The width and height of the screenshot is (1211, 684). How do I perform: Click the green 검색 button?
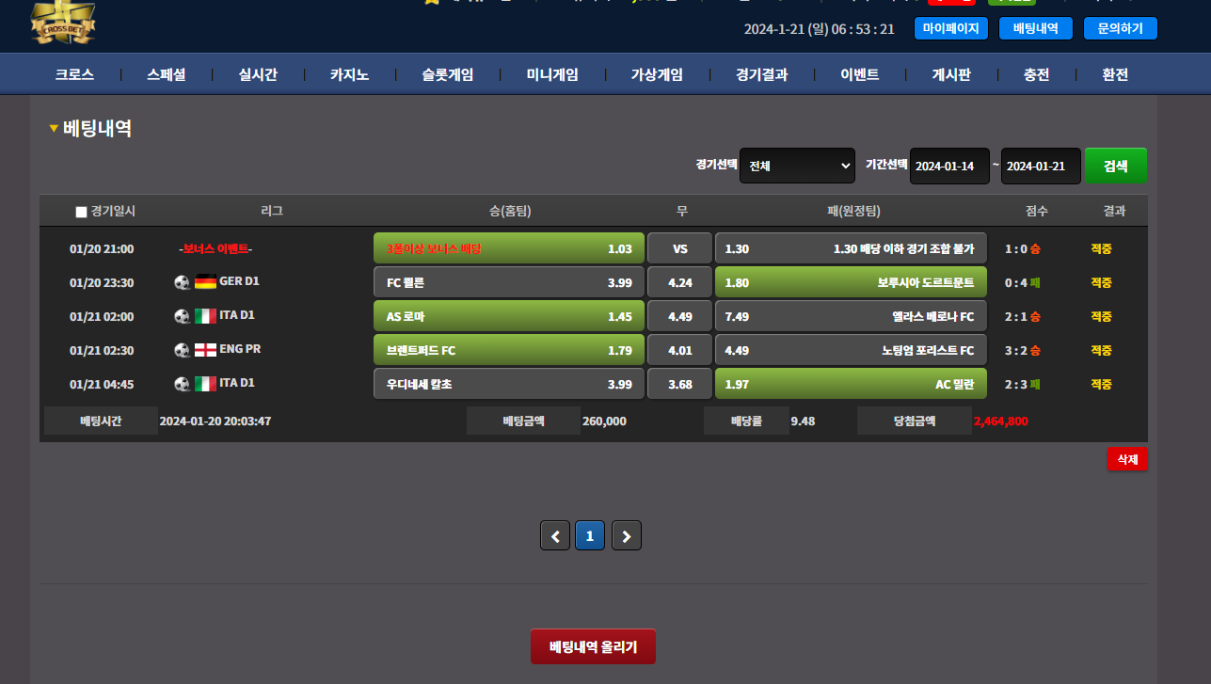click(x=1115, y=166)
